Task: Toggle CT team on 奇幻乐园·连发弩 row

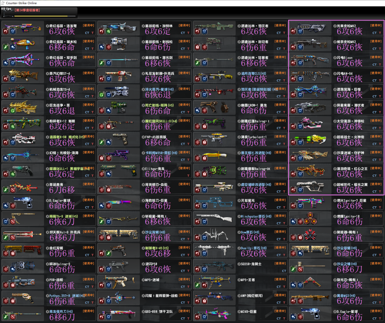Action: click(x=87, y=33)
